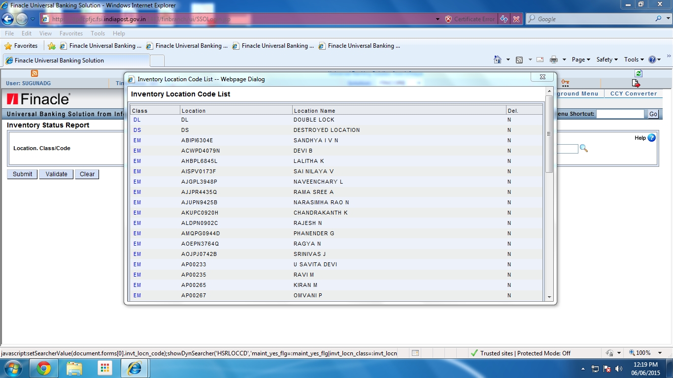Click the Submit button
The width and height of the screenshot is (673, 378).
coord(22,174)
